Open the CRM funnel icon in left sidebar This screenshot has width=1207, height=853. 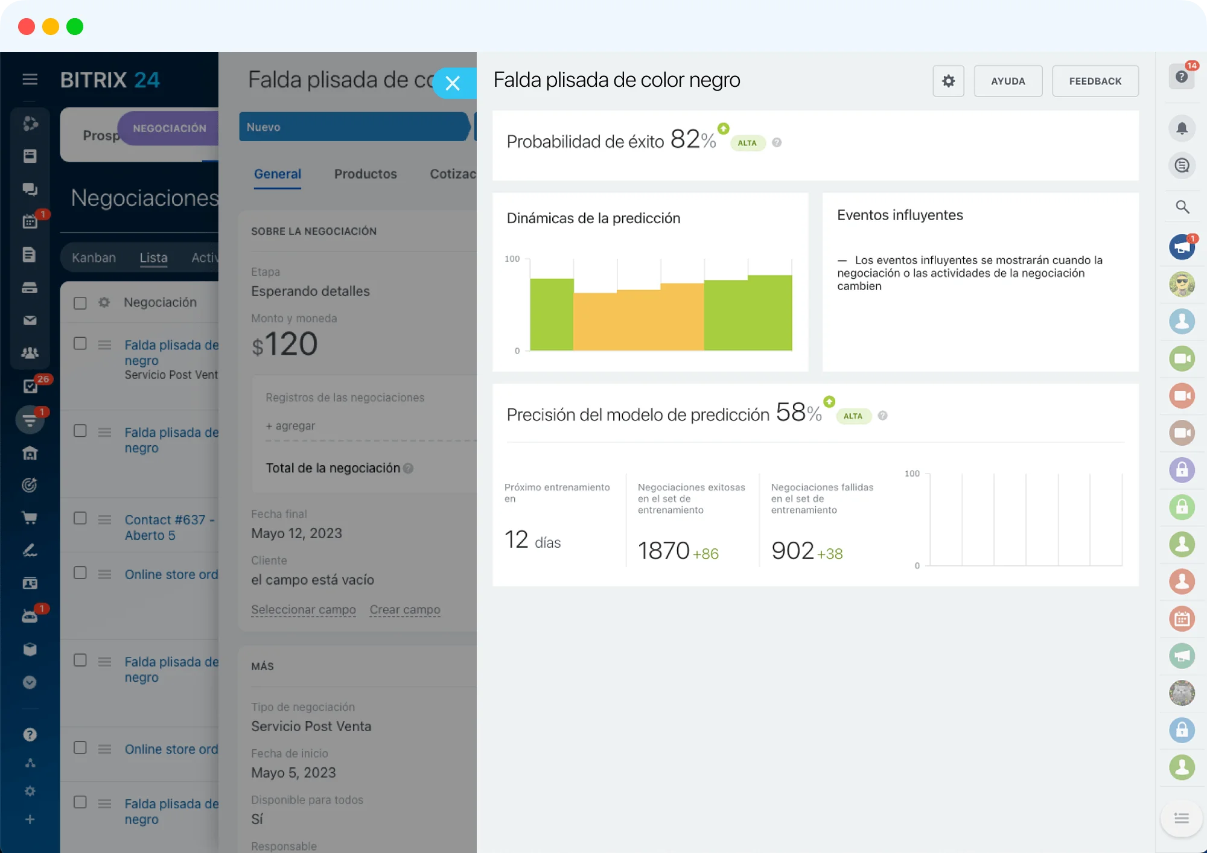30,420
